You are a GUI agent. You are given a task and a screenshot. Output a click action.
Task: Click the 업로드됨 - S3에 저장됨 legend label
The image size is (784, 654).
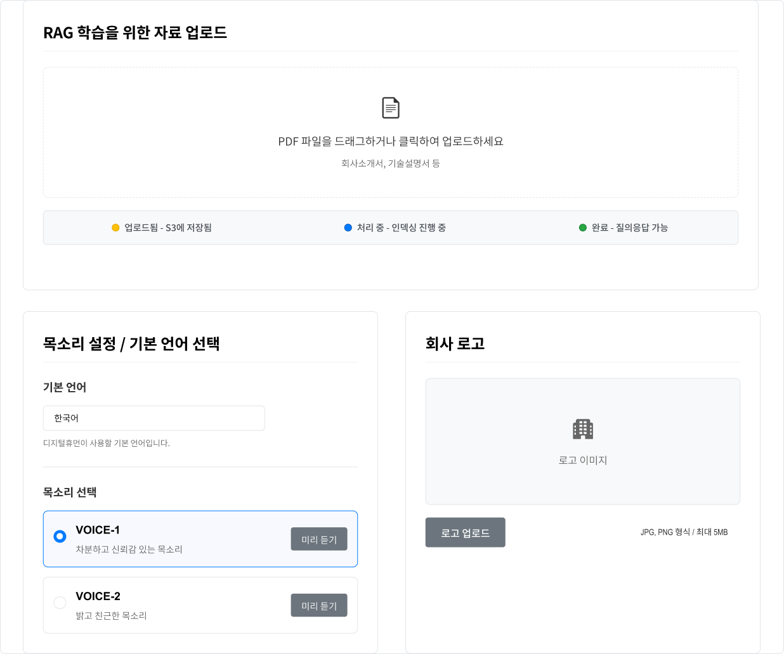168,228
